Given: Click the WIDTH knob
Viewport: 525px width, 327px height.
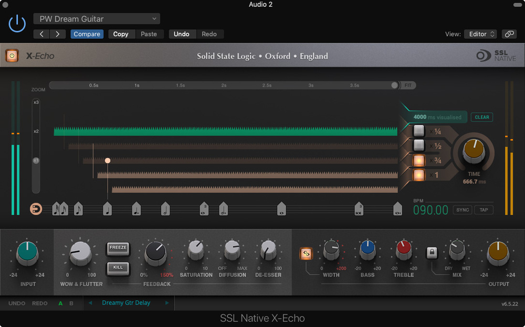Looking at the screenshot, I should coord(331,250).
